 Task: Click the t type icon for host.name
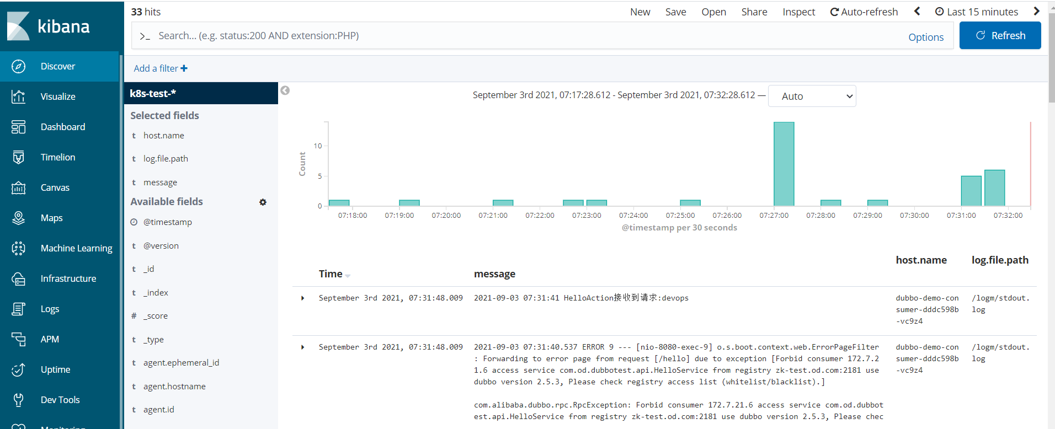[x=134, y=136]
